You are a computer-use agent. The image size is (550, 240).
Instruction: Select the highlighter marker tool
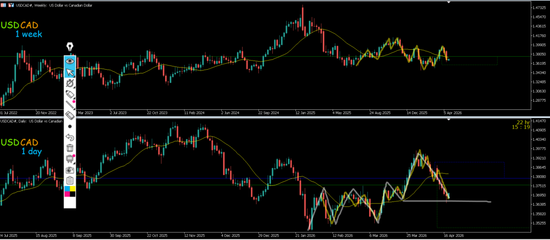coord(70,94)
